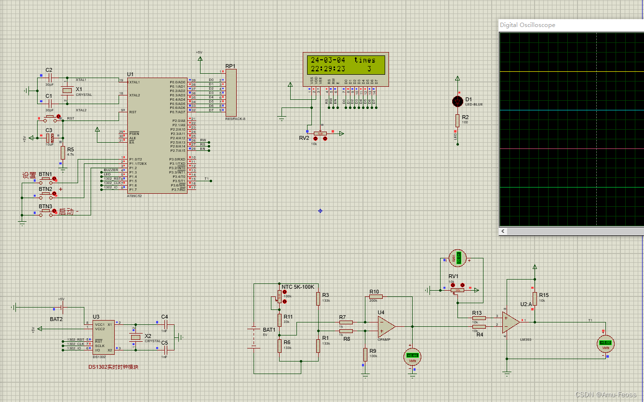Image resolution: width=644 pixels, height=402 pixels.
Task: Toggle the BTN1 latch red dot
Action: coord(55,179)
